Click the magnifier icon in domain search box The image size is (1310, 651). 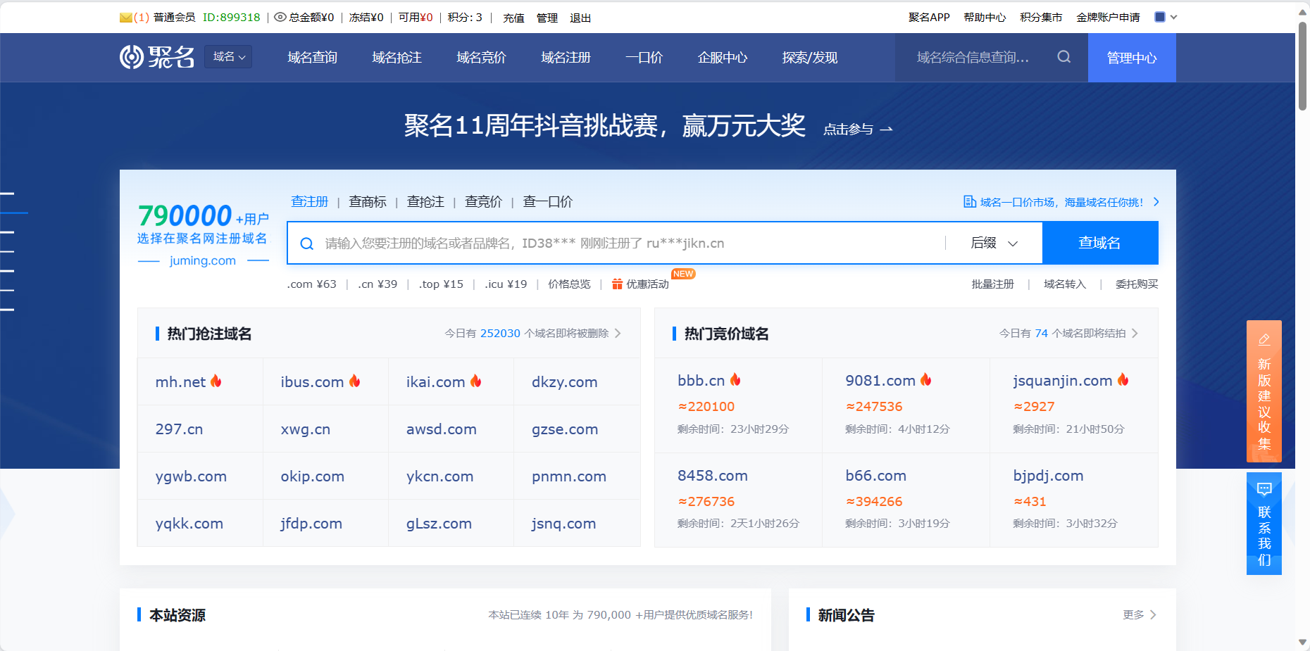(306, 244)
